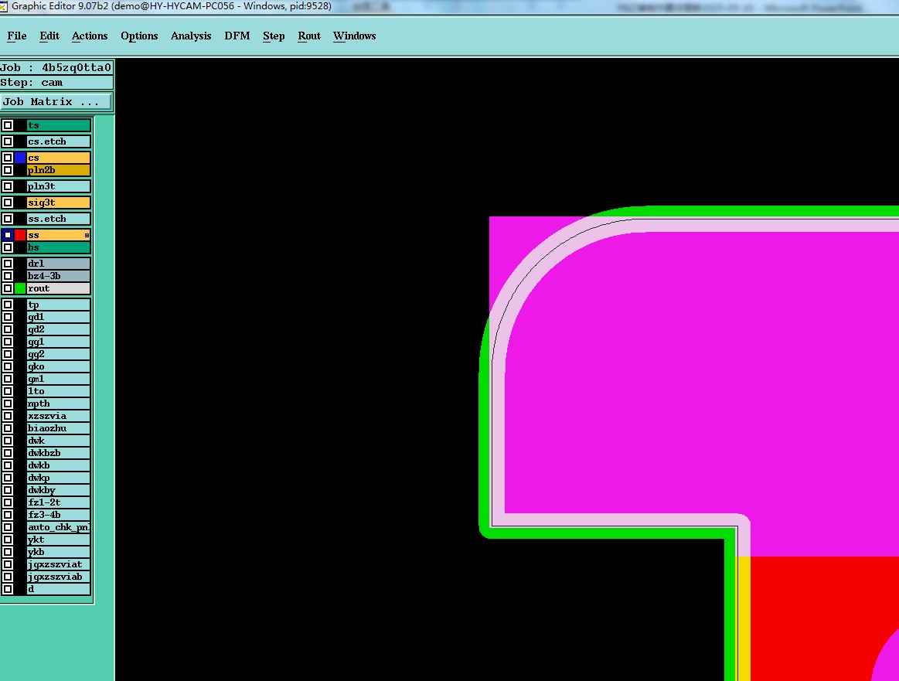
Task: Select the fz3-4b layer name
Action: 59,514
